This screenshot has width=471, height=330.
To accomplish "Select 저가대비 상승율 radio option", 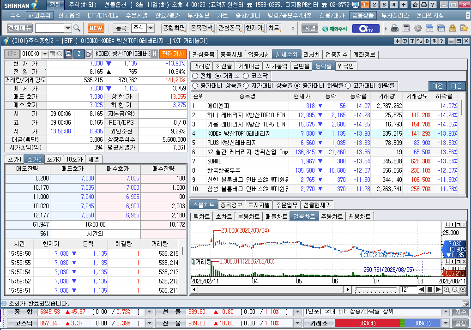I will (x=246, y=86).
